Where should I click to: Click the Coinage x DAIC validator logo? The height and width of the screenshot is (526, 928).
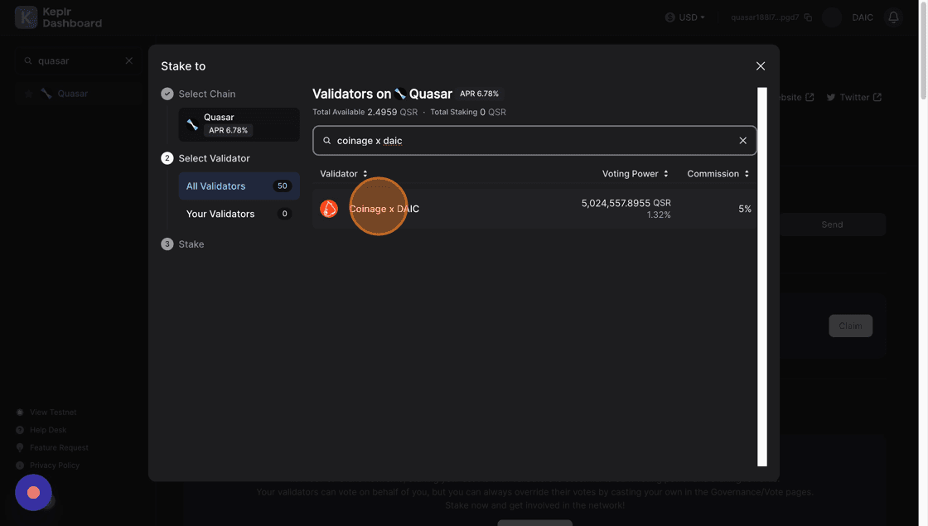[329, 209]
